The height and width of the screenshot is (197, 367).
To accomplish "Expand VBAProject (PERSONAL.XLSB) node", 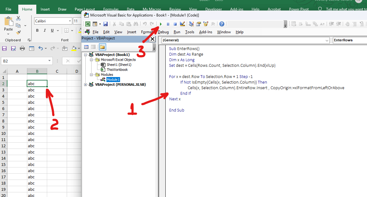I will [86, 85].
